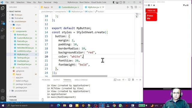Open the Explorer view in activity bar

3,8
